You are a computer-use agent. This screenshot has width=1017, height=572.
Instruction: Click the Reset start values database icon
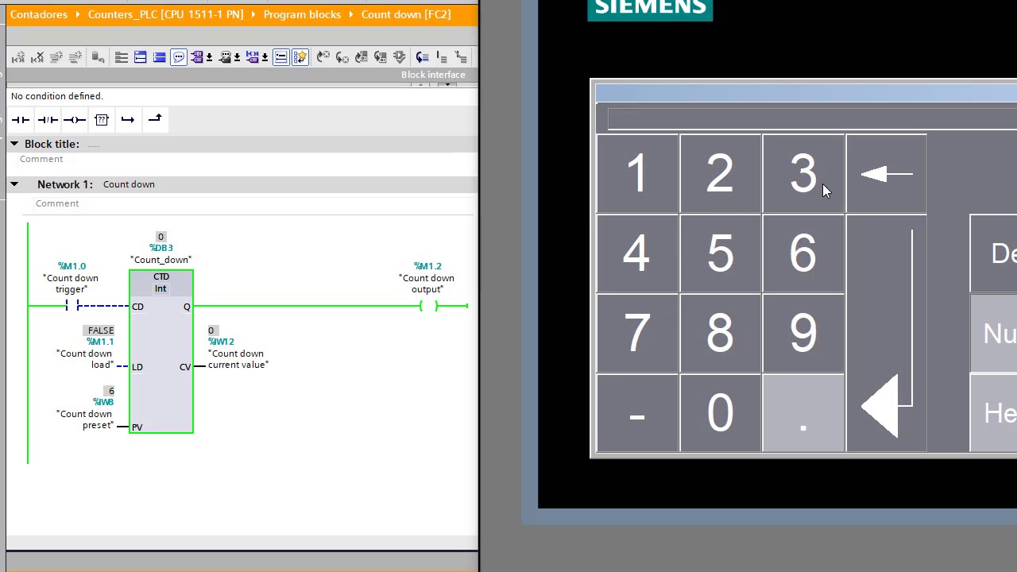98,57
